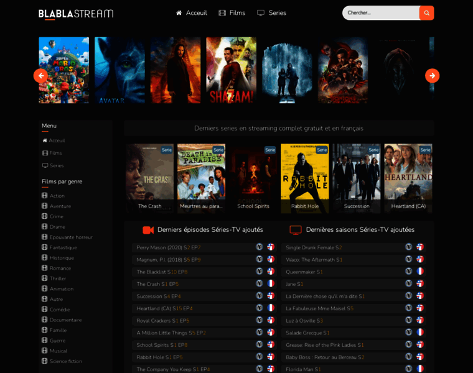The image size is (473, 373).
Task: Click the BlaBlaStream logo
Action: [76, 14]
